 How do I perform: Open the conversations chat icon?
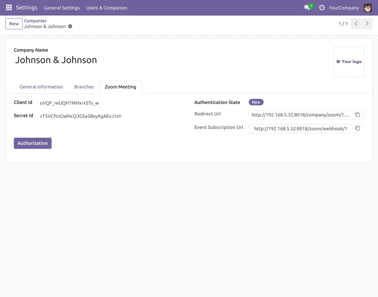pyautogui.click(x=307, y=8)
